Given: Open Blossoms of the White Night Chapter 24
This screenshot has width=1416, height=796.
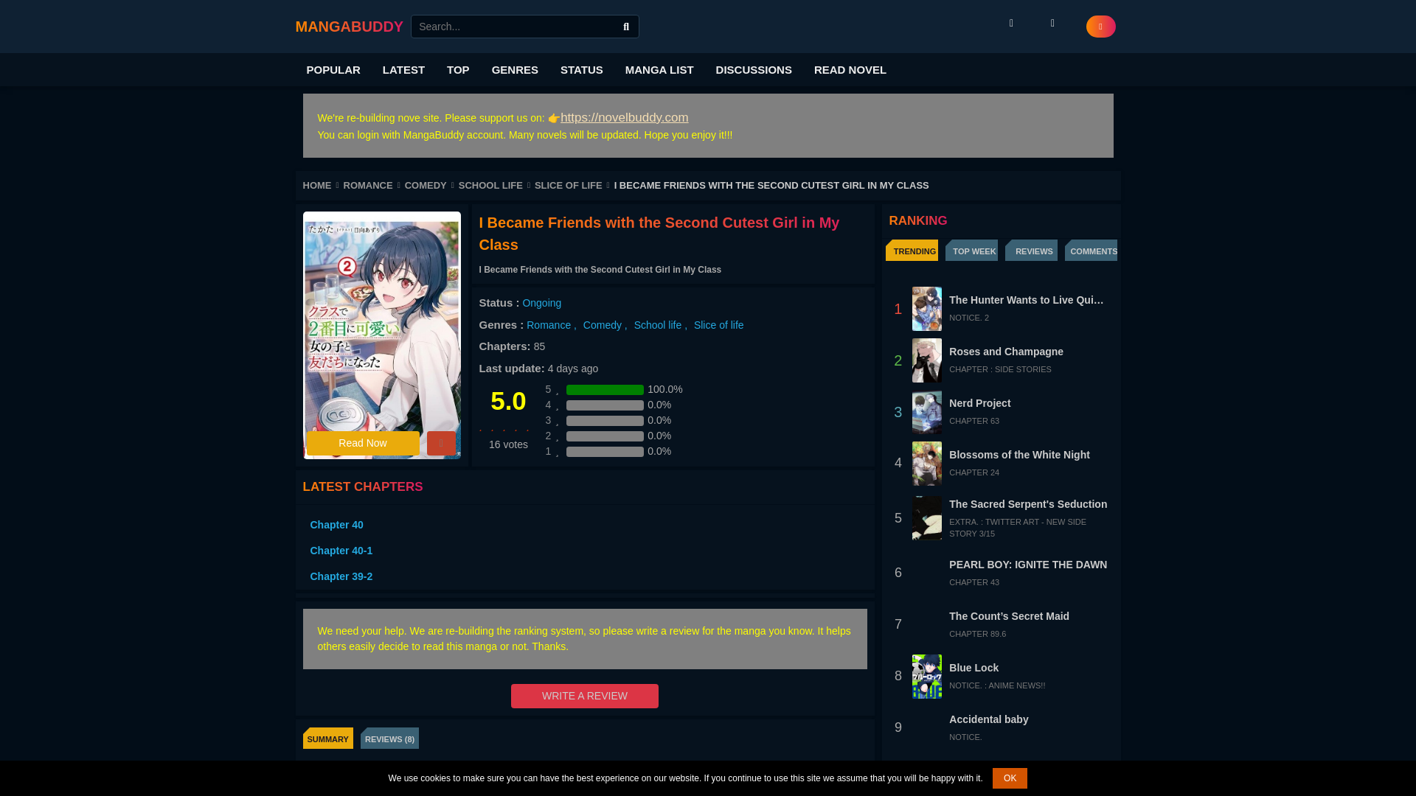Looking at the screenshot, I should (974, 472).
